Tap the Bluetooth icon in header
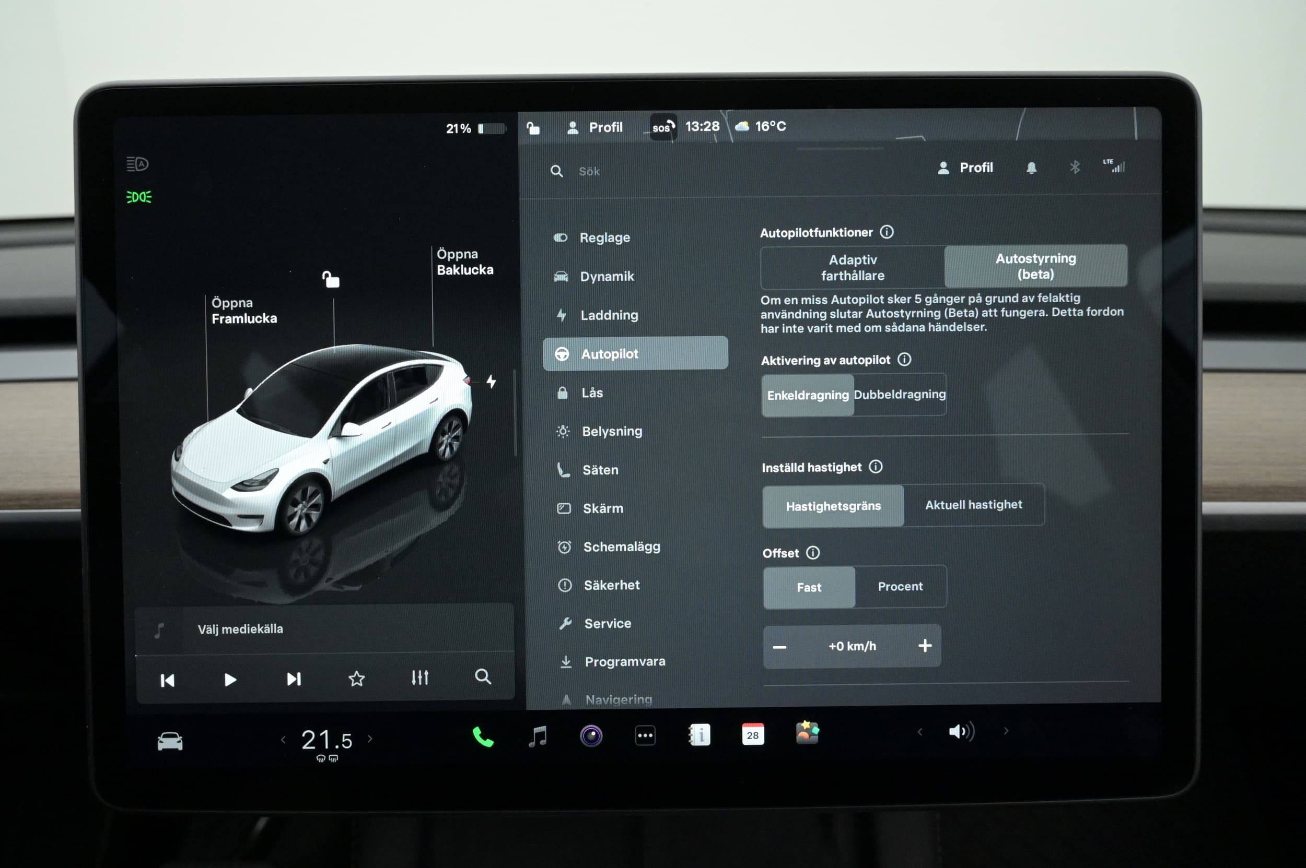1306x868 pixels. (x=1075, y=167)
